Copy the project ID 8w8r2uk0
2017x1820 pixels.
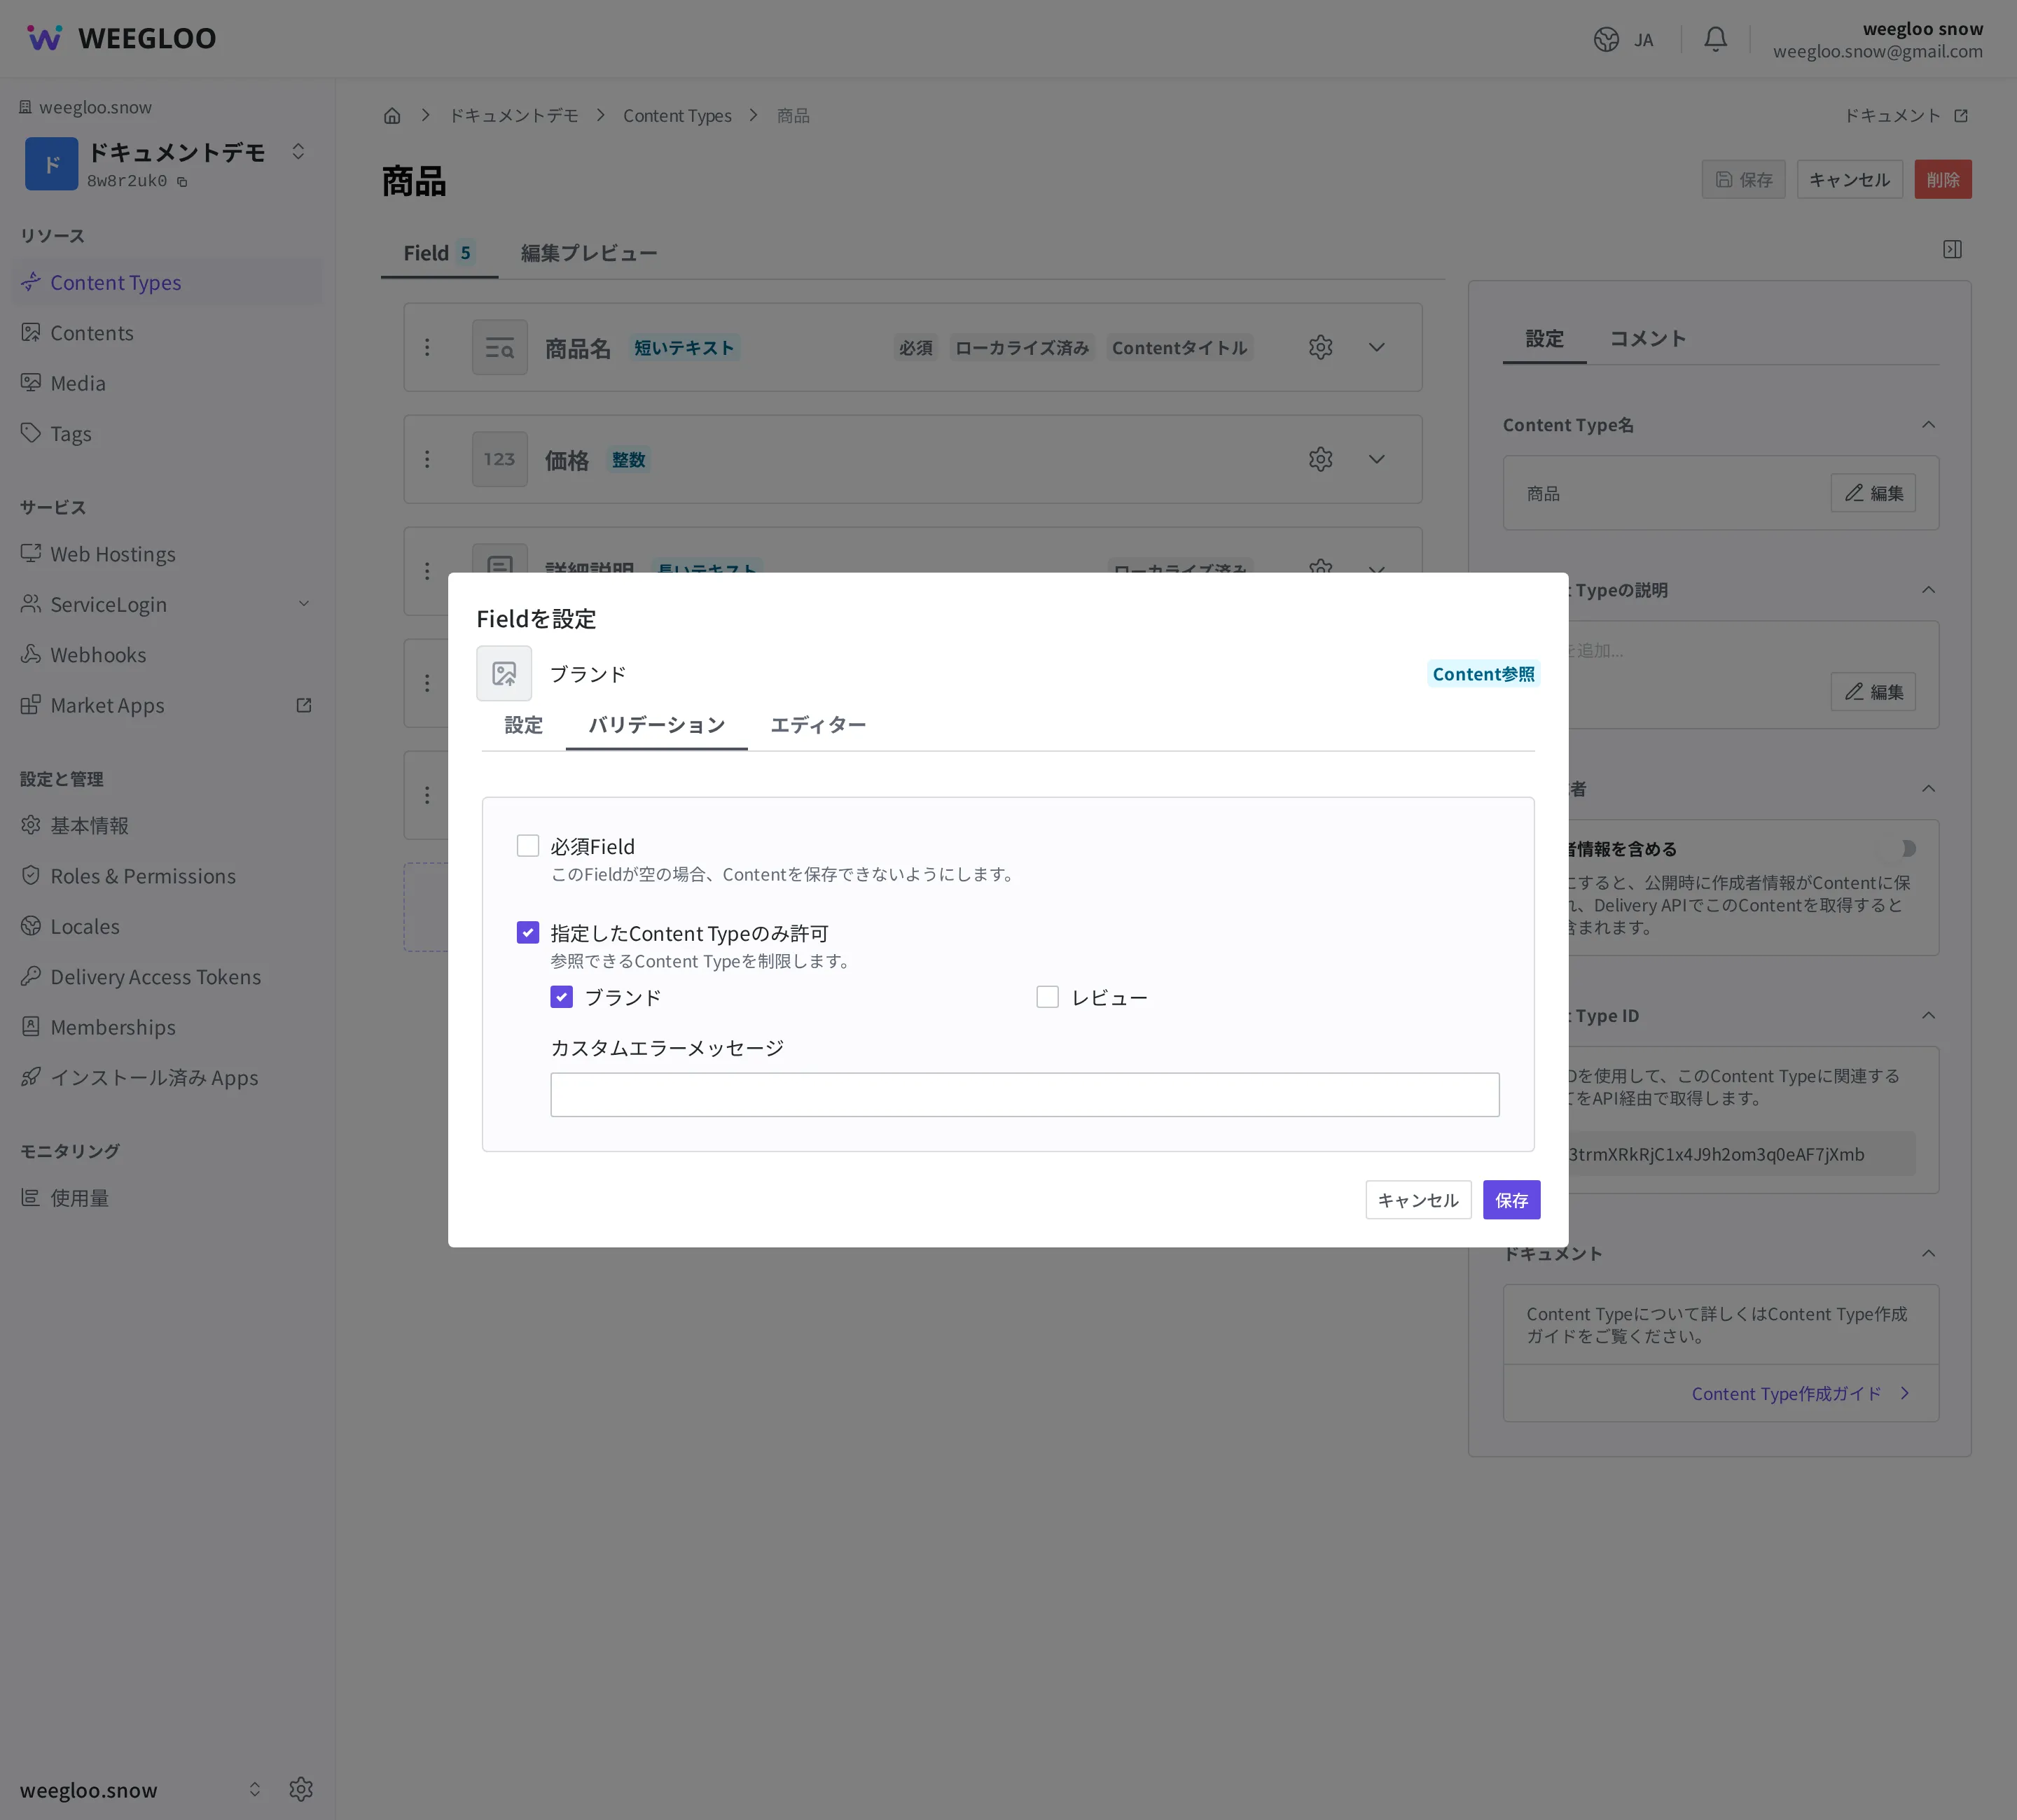[182, 182]
